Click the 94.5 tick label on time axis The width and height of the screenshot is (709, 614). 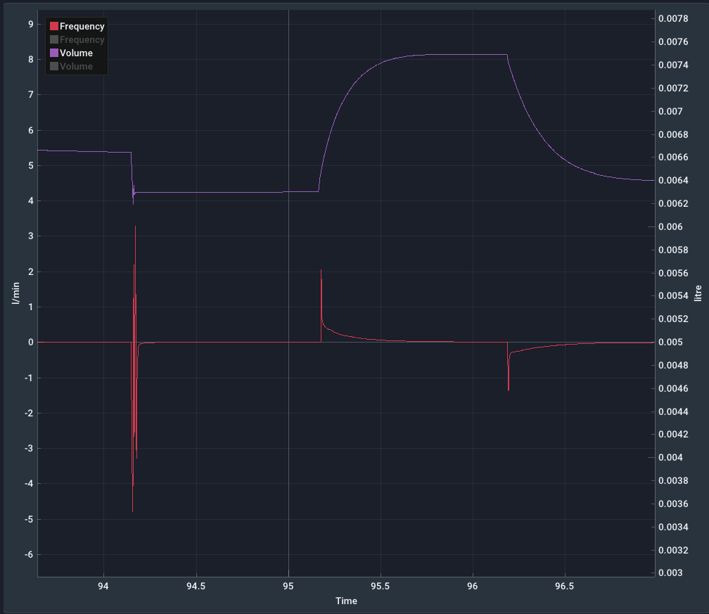(x=196, y=586)
